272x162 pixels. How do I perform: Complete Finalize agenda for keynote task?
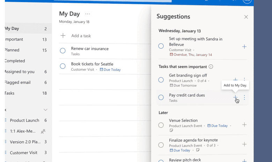coord(161,145)
